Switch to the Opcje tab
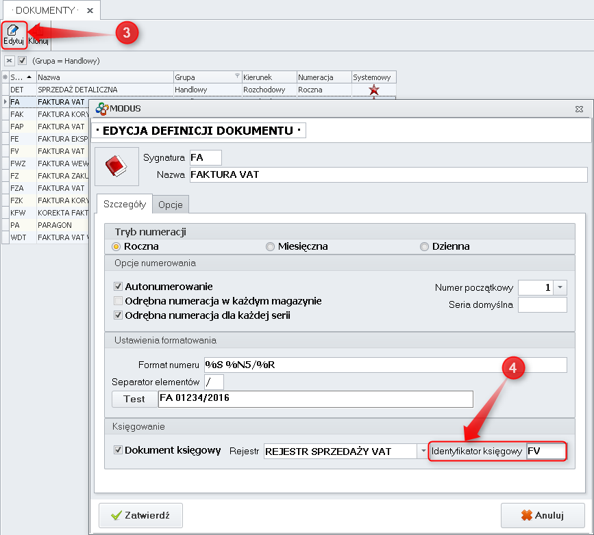594x535 pixels. (170, 205)
